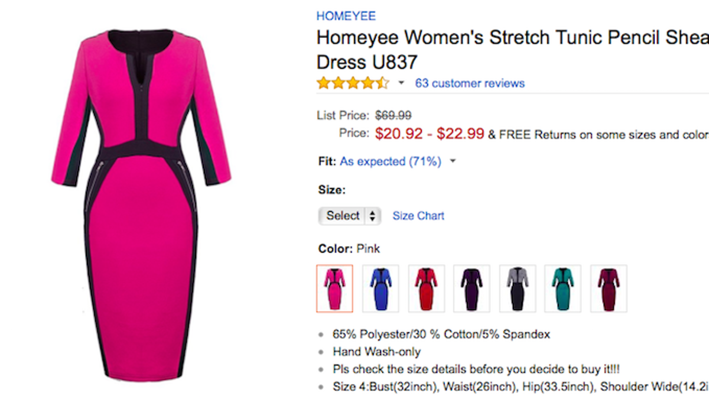Select the Pink dress color swatch
The width and height of the screenshot is (709, 399).
coord(334,288)
